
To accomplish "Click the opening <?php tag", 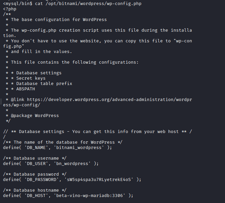I will (x=10, y=9).
